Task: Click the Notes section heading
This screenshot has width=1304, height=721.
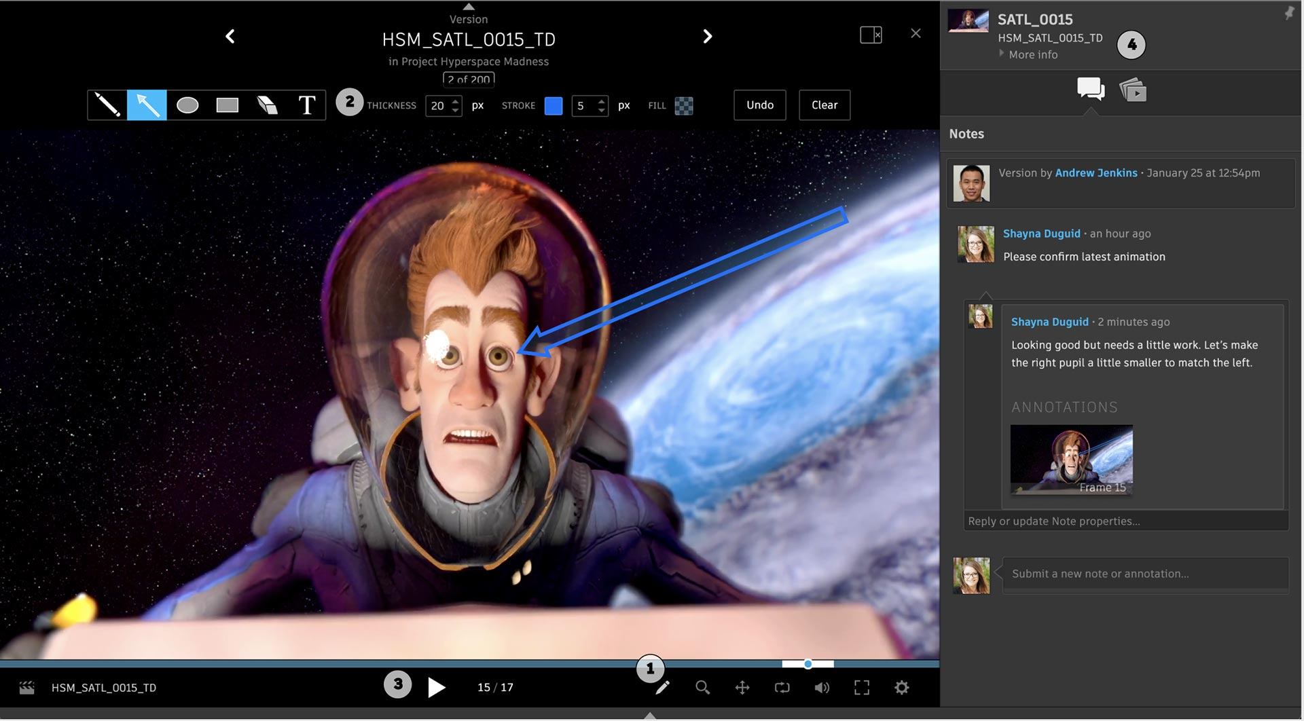Action: [x=966, y=134]
